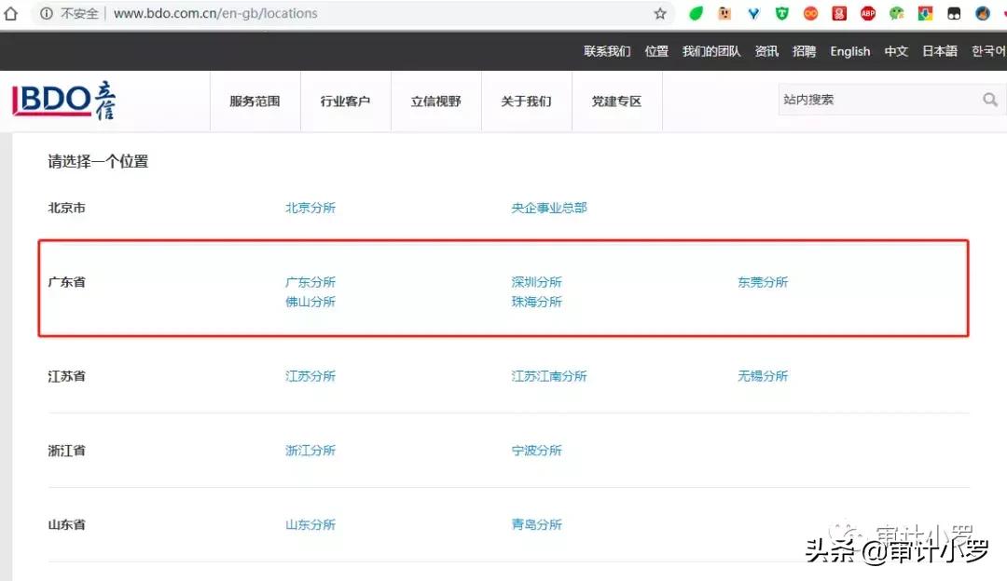Click the site search magnifier icon
The width and height of the screenshot is (1007, 581).
(x=990, y=99)
